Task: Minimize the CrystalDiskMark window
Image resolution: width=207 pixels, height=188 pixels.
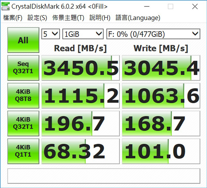Action: pyautogui.click(x=147, y=6)
